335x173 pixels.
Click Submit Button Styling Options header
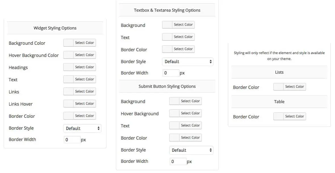tap(167, 86)
